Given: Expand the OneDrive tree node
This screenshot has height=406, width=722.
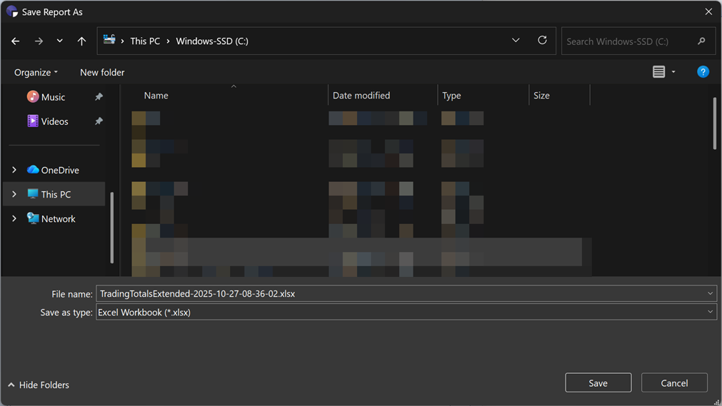Looking at the screenshot, I should tap(14, 170).
